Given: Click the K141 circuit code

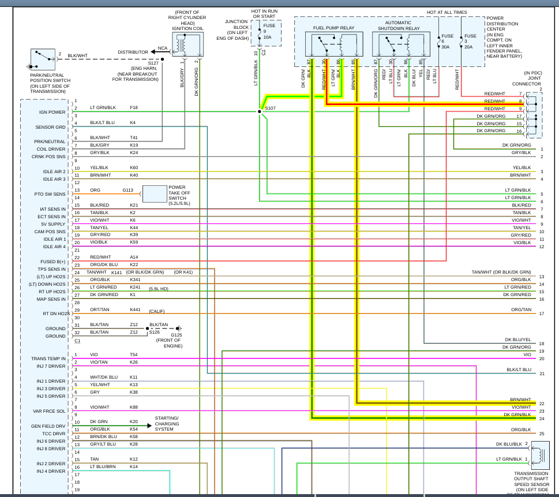Looking at the screenshot, I should tap(116, 272).
